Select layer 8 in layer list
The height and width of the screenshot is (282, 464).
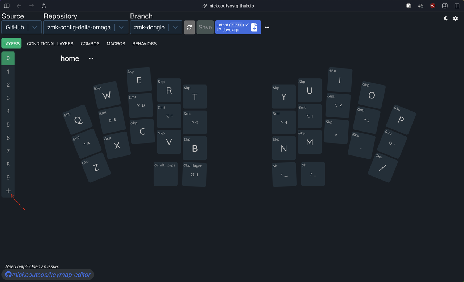click(8, 164)
